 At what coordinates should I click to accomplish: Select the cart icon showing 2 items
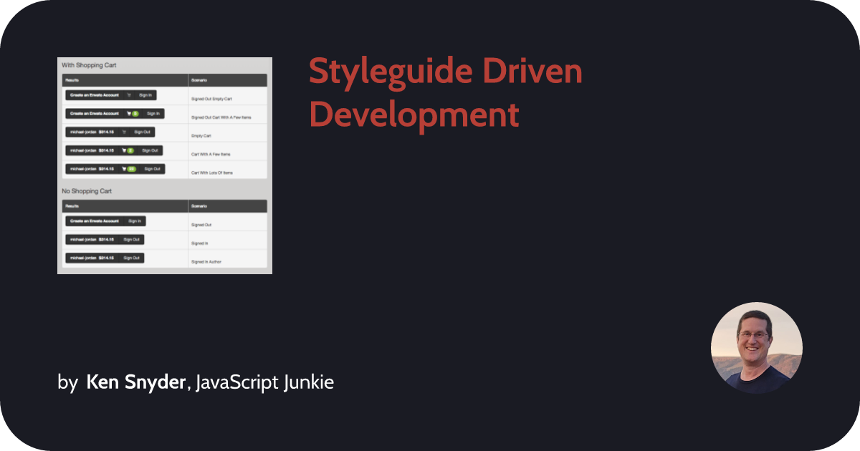pos(123,150)
